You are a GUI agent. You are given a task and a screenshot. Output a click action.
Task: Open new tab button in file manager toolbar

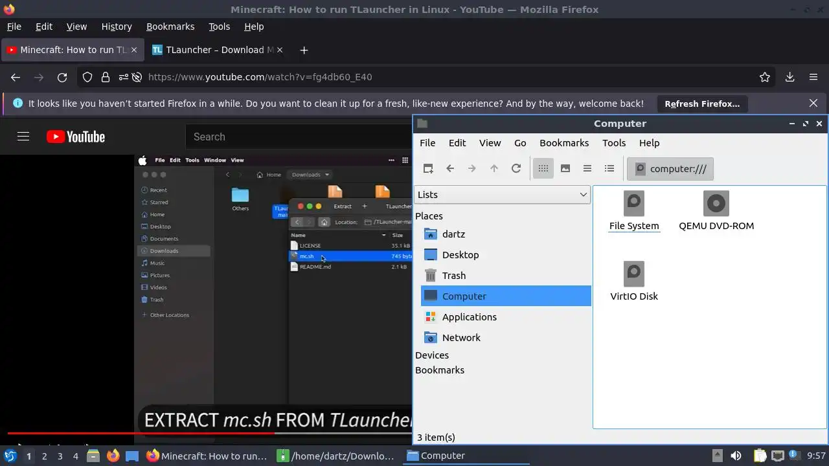[428, 168]
